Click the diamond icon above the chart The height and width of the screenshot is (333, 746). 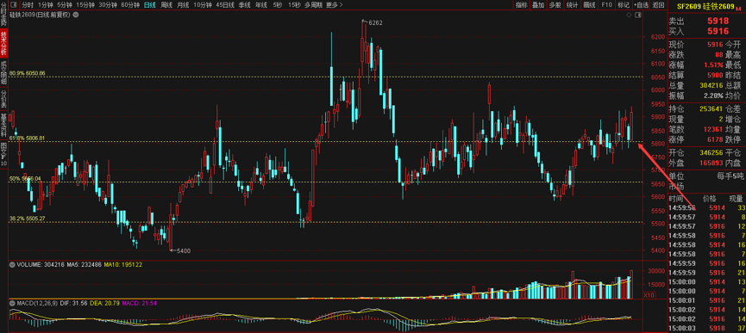629,15
